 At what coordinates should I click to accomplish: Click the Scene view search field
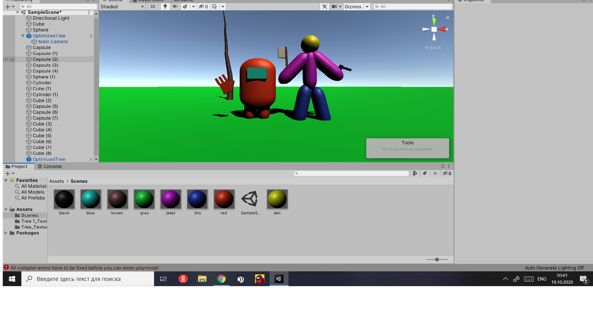click(x=413, y=7)
